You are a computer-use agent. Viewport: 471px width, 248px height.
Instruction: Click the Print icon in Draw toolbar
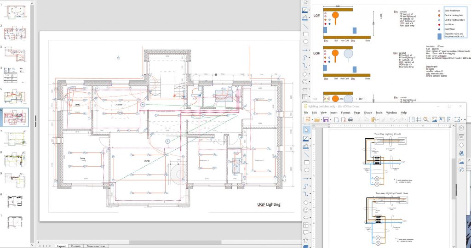coord(350,119)
